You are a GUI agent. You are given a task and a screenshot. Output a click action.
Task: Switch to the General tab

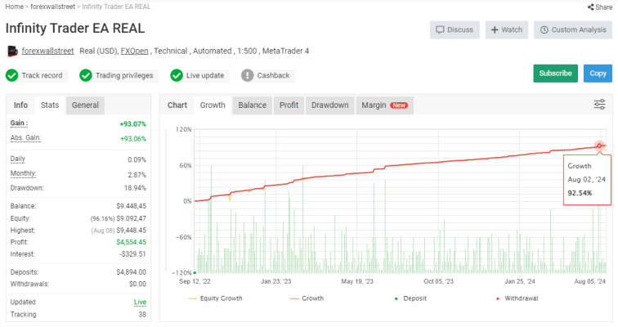(x=85, y=105)
